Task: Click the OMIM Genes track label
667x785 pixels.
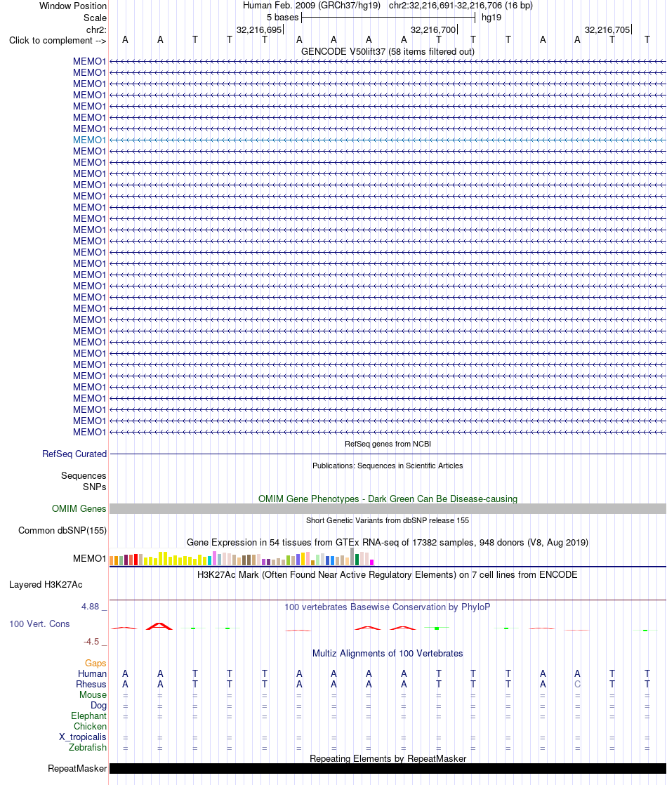Action: point(79,508)
